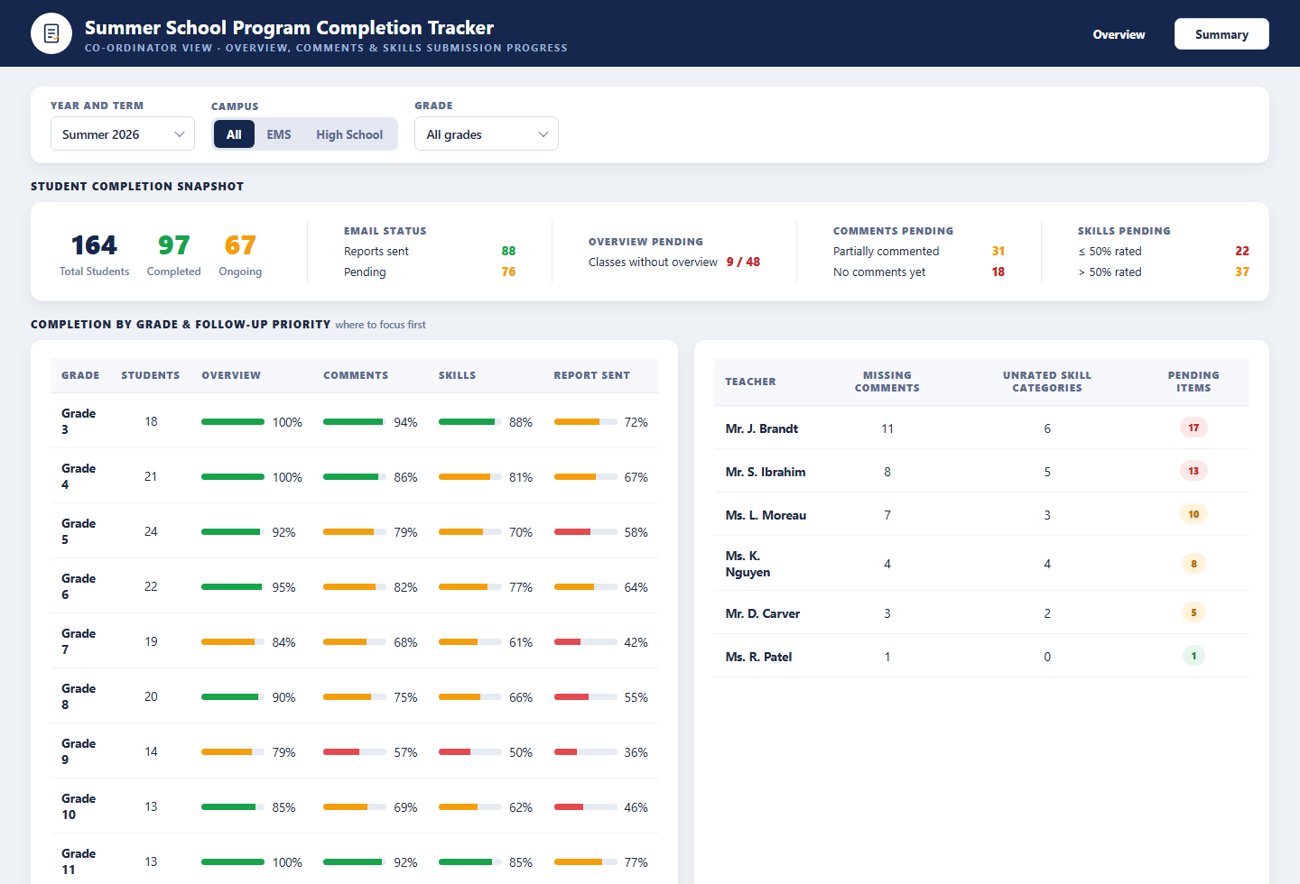Click Reports sent value 88
This screenshot has width=1300, height=884.
[508, 252]
